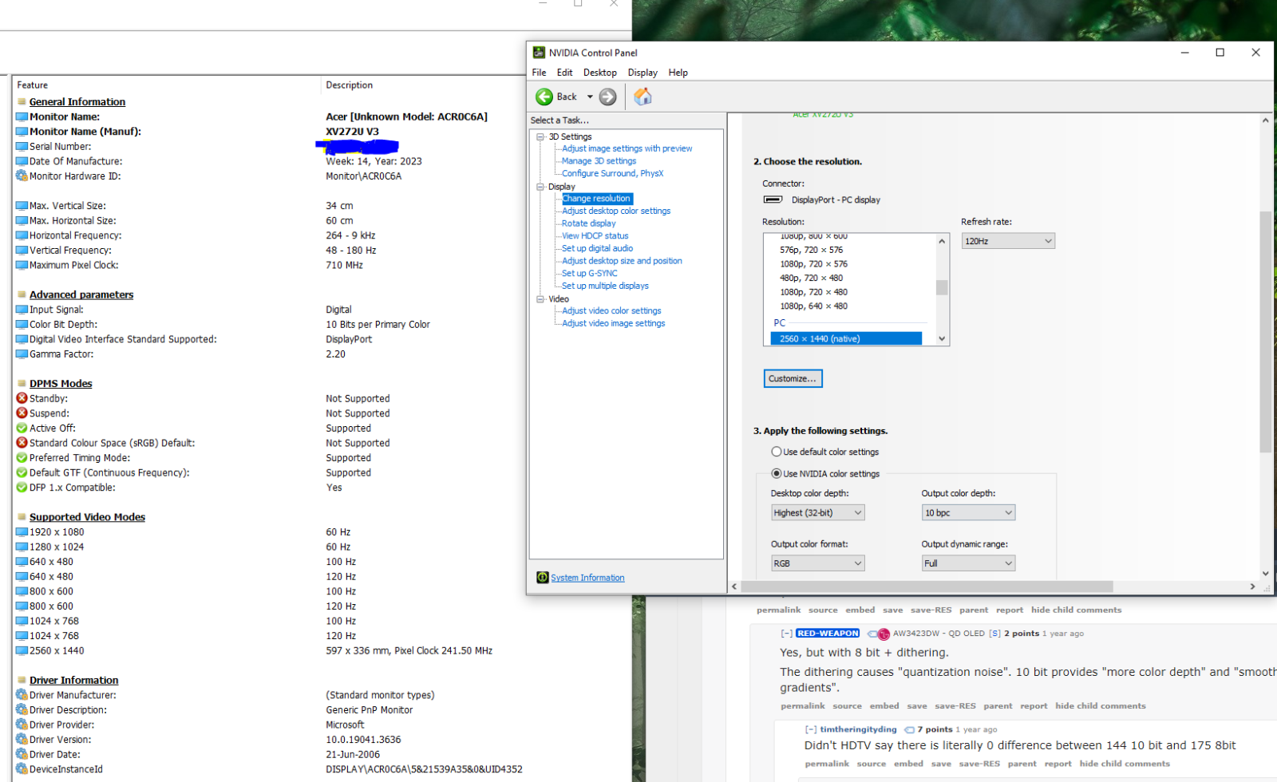Open Output dynamic range Full dropdown

(969, 563)
